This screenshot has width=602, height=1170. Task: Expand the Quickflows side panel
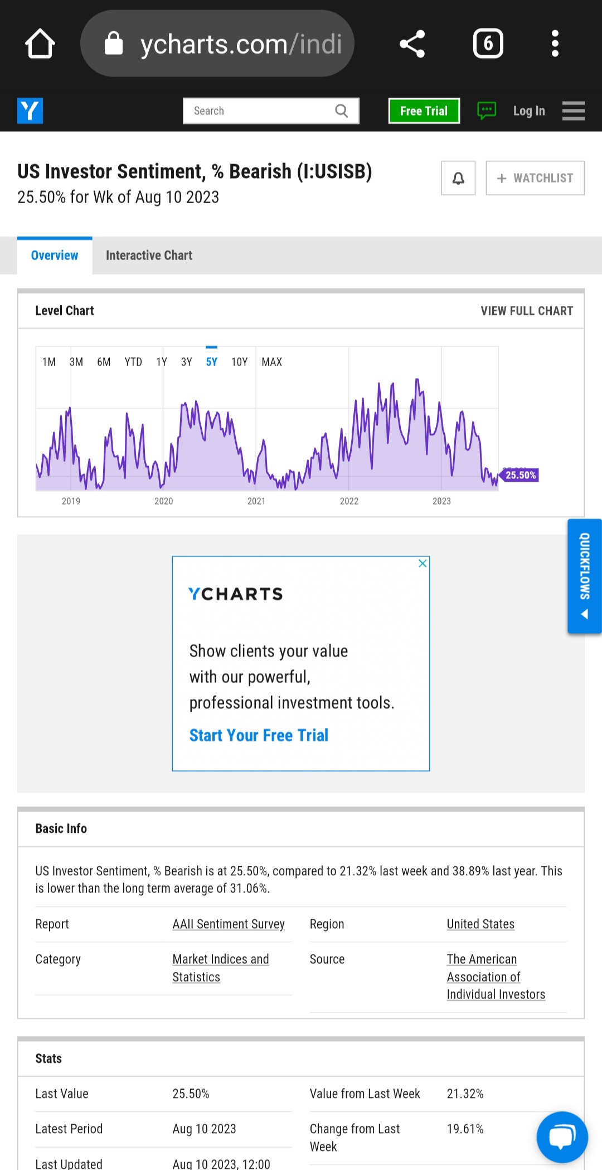pyautogui.click(x=585, y=576)
